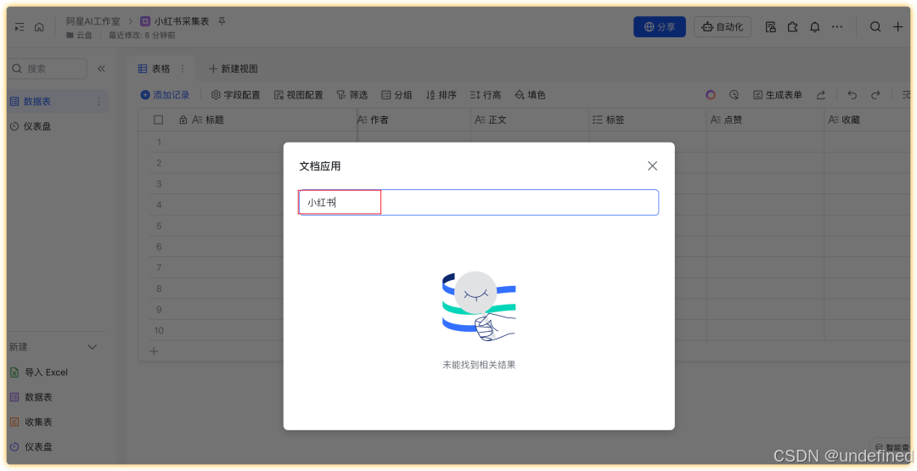Click 导入 Excel in the sidebar
The height and width of the screenshot is (471, 917).
coord(38,373)
